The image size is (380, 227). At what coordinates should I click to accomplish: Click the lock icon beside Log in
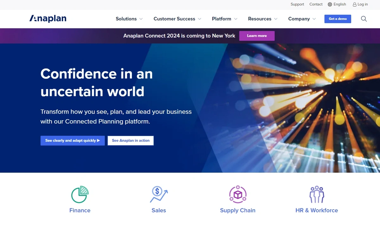tap(355, 4)
